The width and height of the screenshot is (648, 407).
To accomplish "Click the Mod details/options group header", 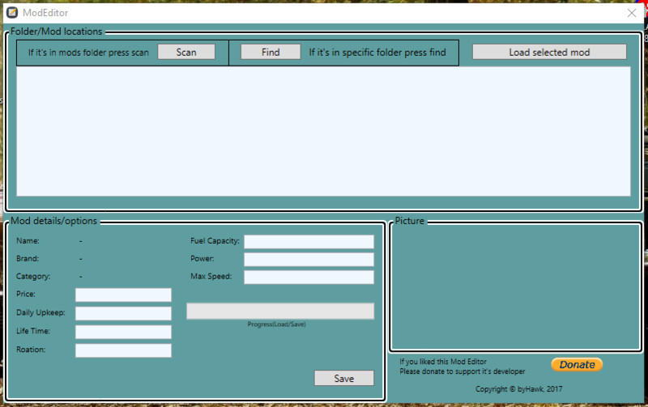I will tap(53, 221).
